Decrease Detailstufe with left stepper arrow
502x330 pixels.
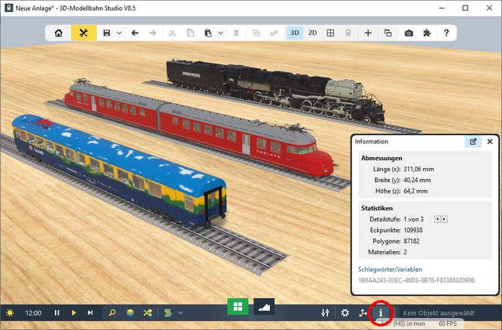438,220
